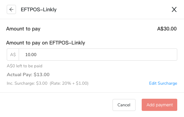
Task: Click the 'A$0 left to be paid' text
Action: click(x=25, y=66)
